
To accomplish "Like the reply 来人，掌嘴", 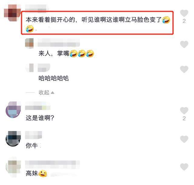I will pyautogui.click(x=184, y=44).
